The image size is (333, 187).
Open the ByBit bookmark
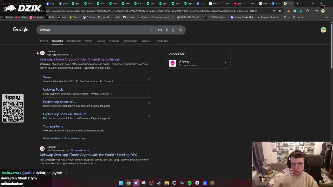116,17
